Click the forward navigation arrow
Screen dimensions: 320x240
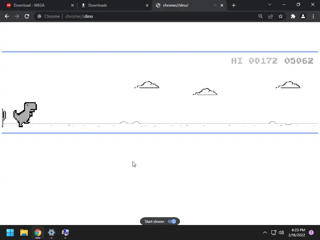click(17, 16)
